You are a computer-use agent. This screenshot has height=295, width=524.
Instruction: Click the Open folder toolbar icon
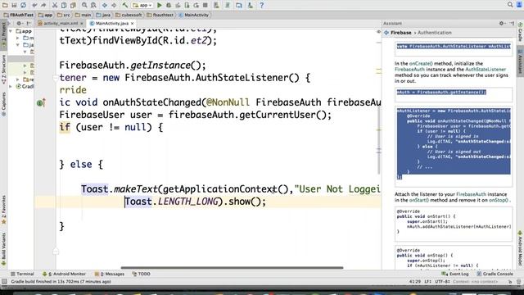click(5, 5)
